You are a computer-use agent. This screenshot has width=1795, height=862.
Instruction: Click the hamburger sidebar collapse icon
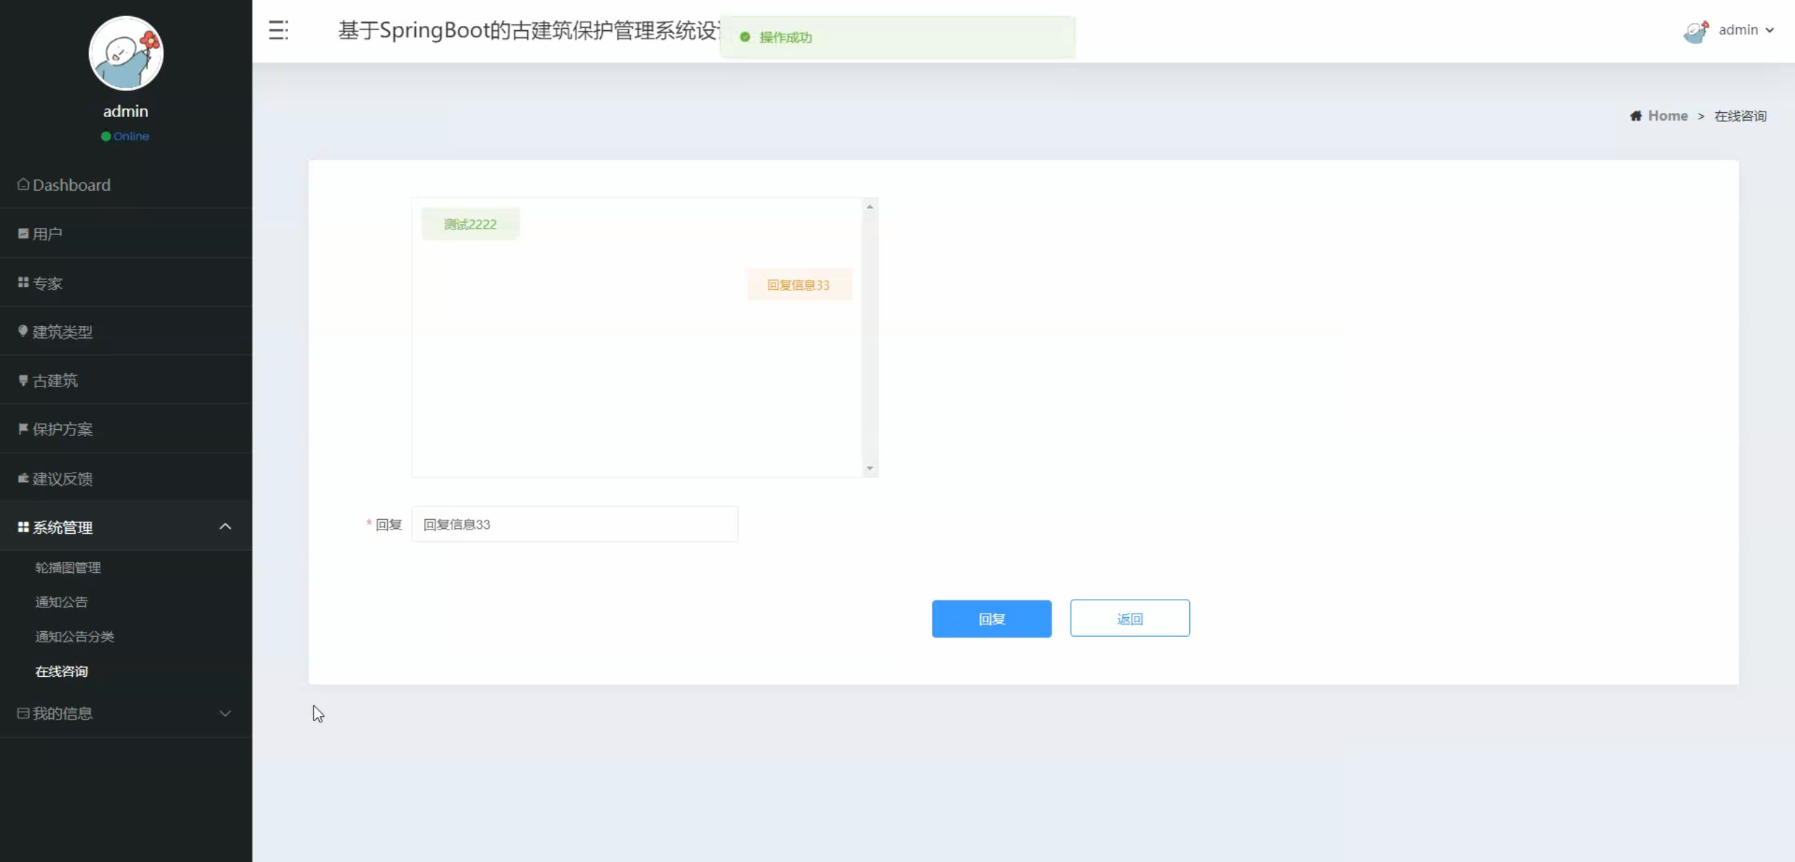(278, 30)
